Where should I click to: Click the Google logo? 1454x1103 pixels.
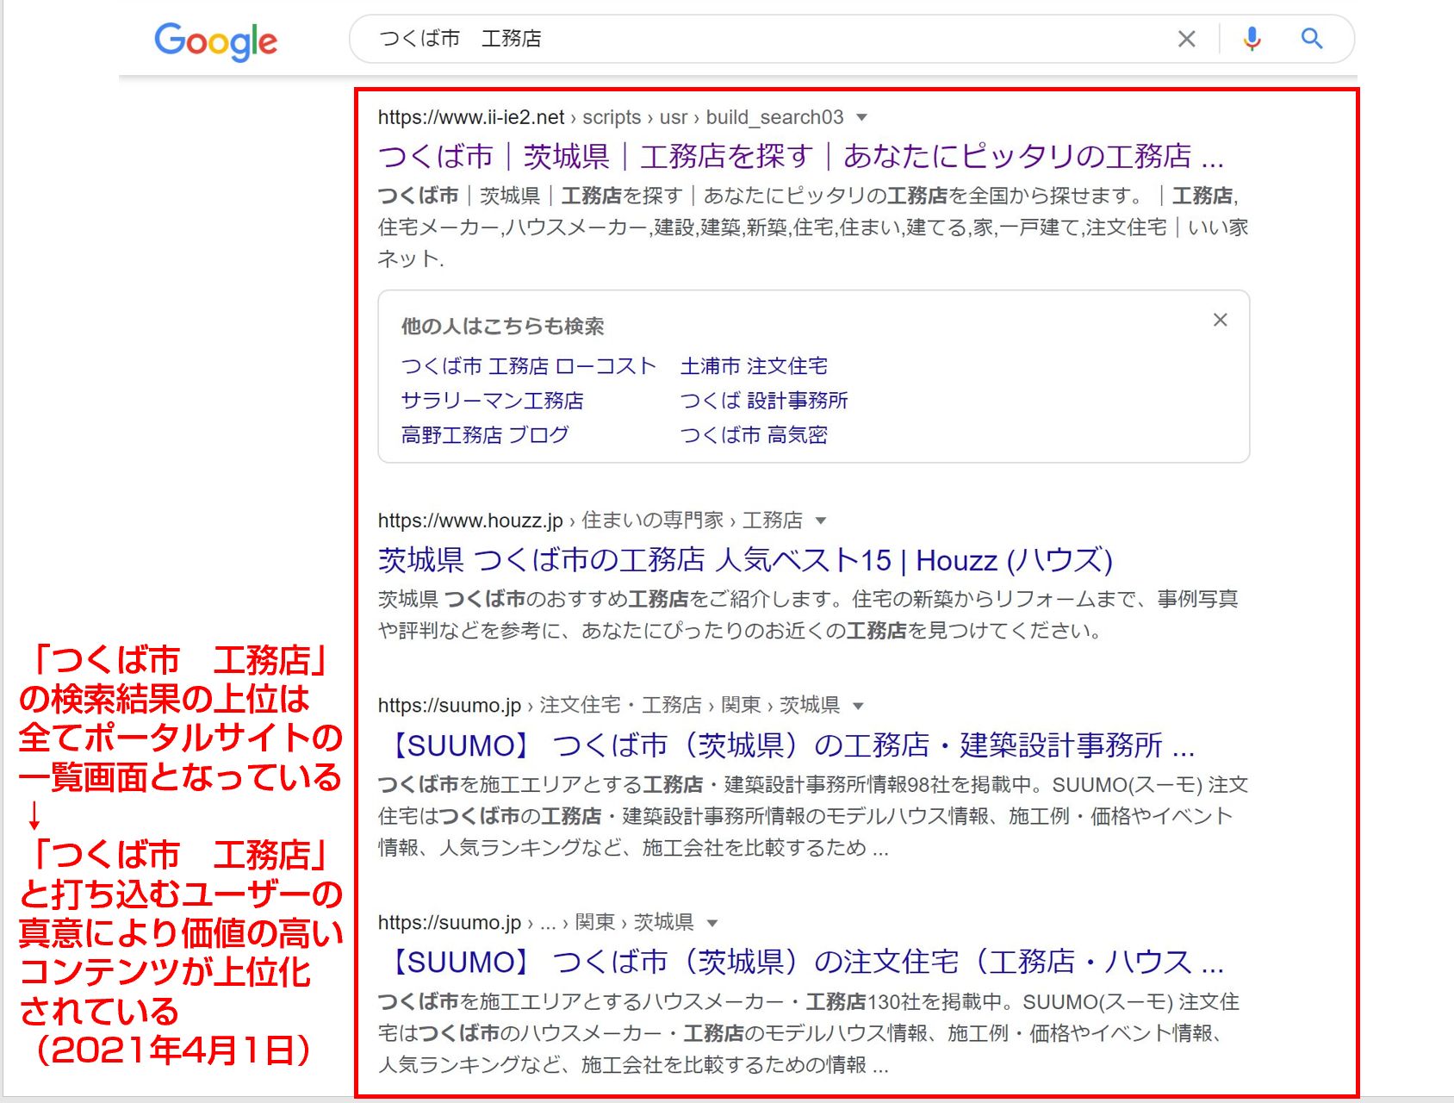pos(215,41)
